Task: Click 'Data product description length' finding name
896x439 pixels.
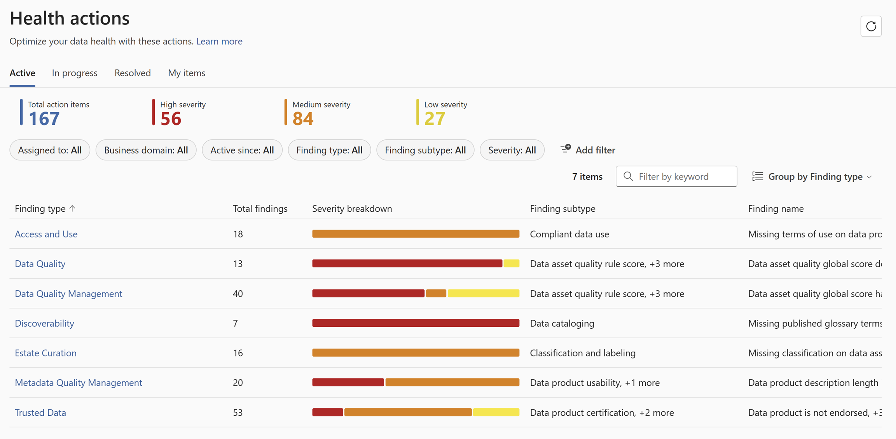Action: (x=813, y=383)
